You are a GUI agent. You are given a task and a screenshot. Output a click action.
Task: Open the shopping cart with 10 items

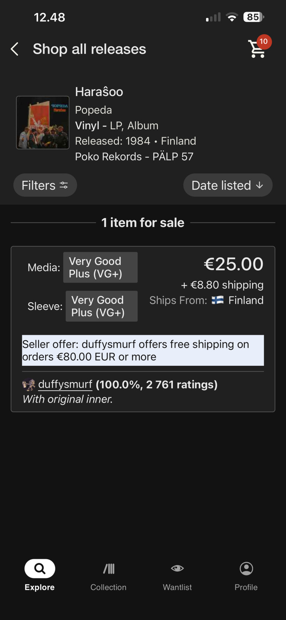[x=257, y=49]
